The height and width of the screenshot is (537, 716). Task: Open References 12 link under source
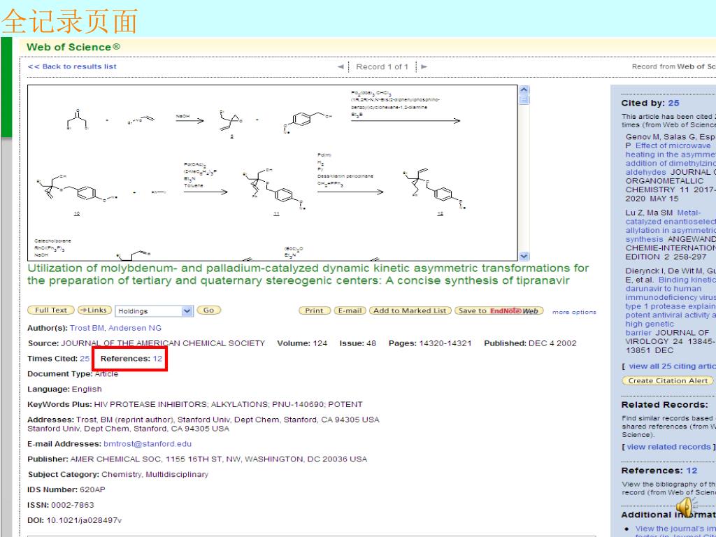(157, 359)
